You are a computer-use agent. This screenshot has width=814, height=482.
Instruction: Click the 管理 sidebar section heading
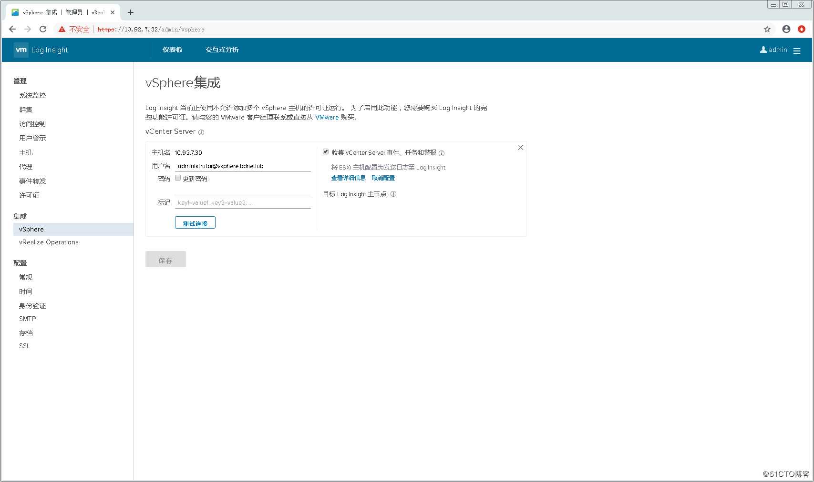20,81
